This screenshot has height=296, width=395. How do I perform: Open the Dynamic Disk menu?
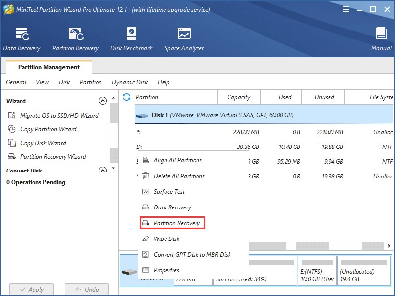(x=130, y=82)
